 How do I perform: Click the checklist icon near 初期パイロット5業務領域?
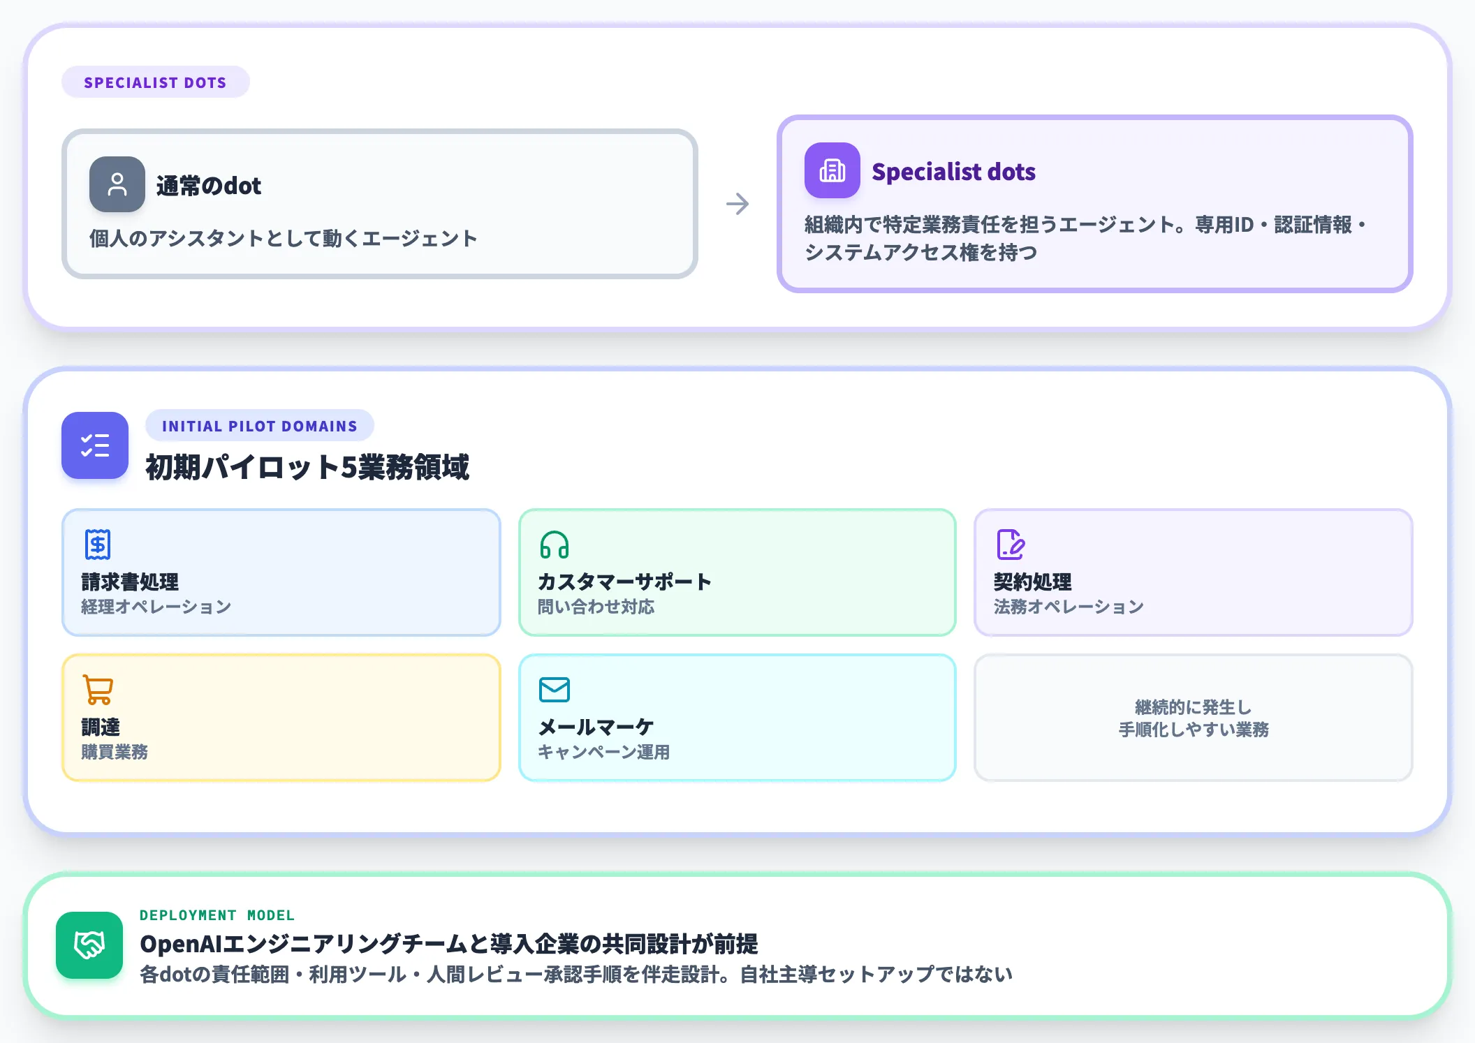tap(95, 445)
